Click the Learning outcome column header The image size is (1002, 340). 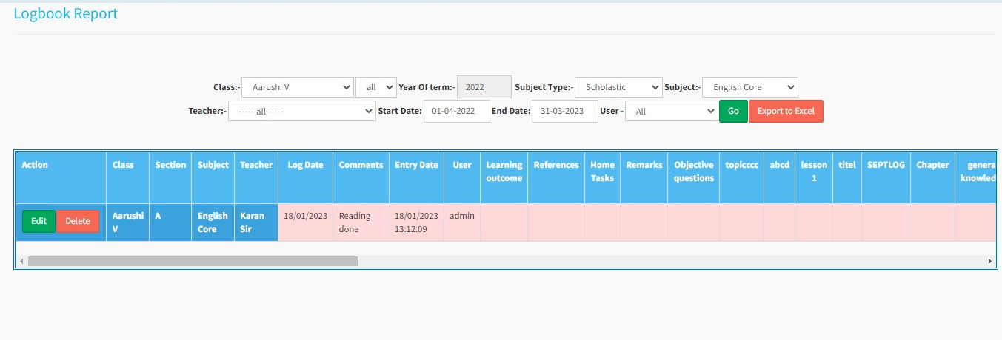click(504, 171)
